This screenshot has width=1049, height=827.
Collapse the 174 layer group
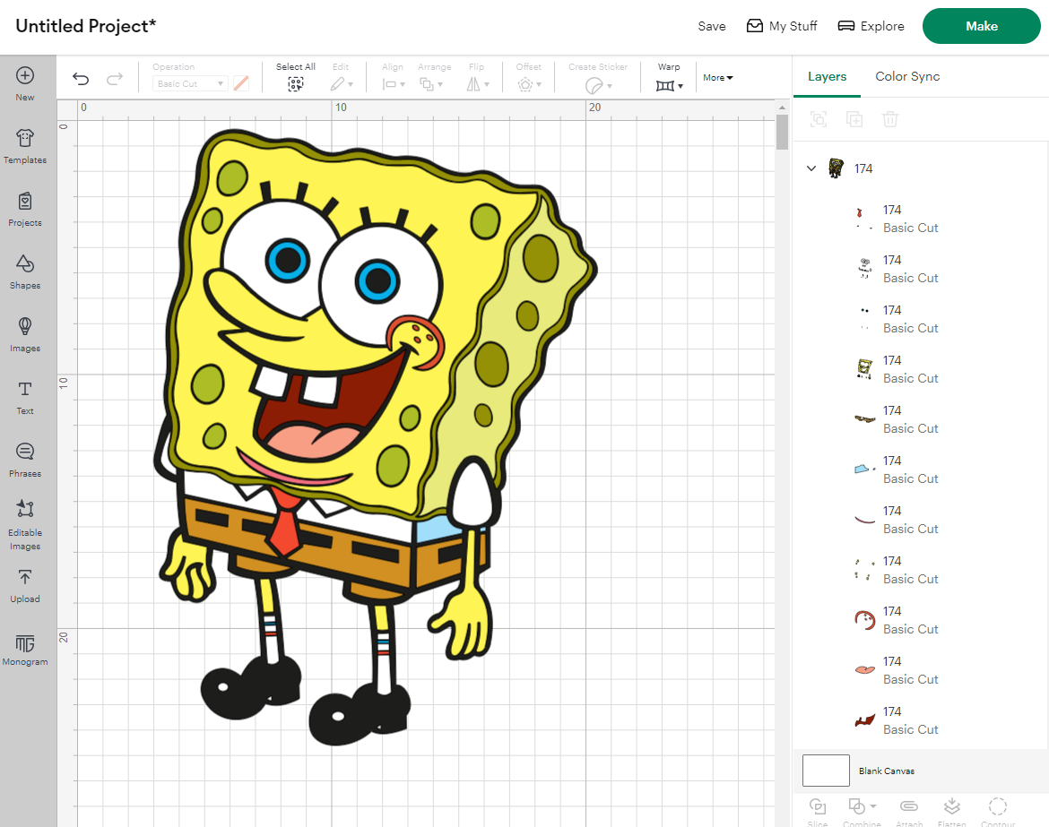(811, 168)
